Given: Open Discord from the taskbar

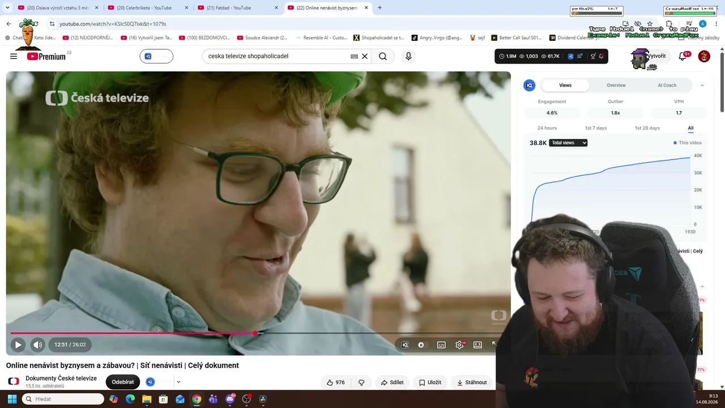Looking at the screenshot, I should coord(230,399).
